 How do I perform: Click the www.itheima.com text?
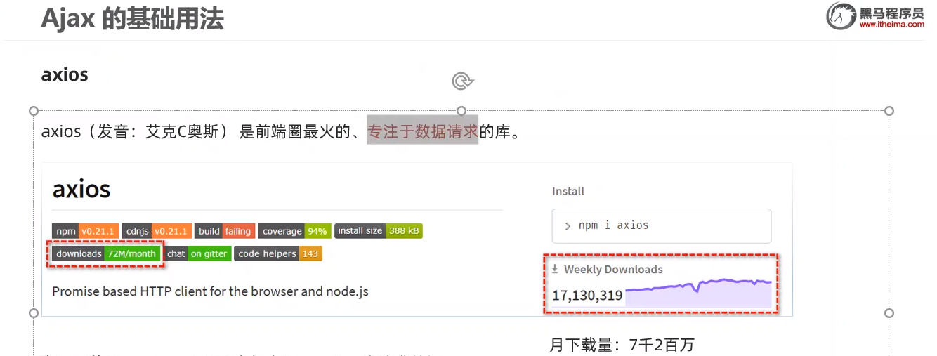(891, 24)
